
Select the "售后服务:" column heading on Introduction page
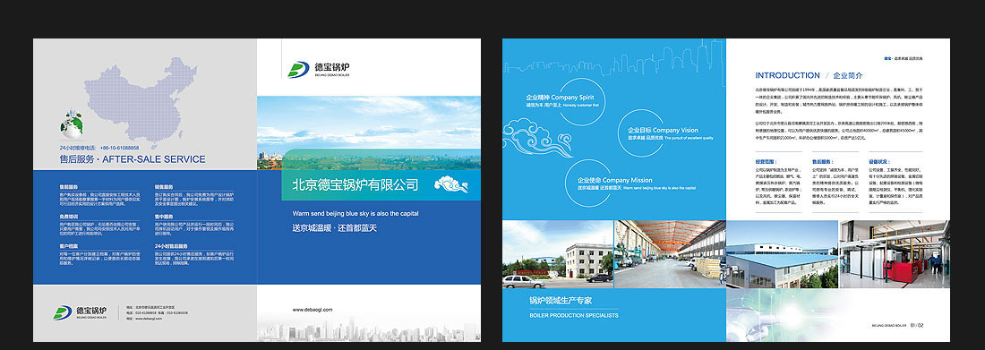point(822,161)
